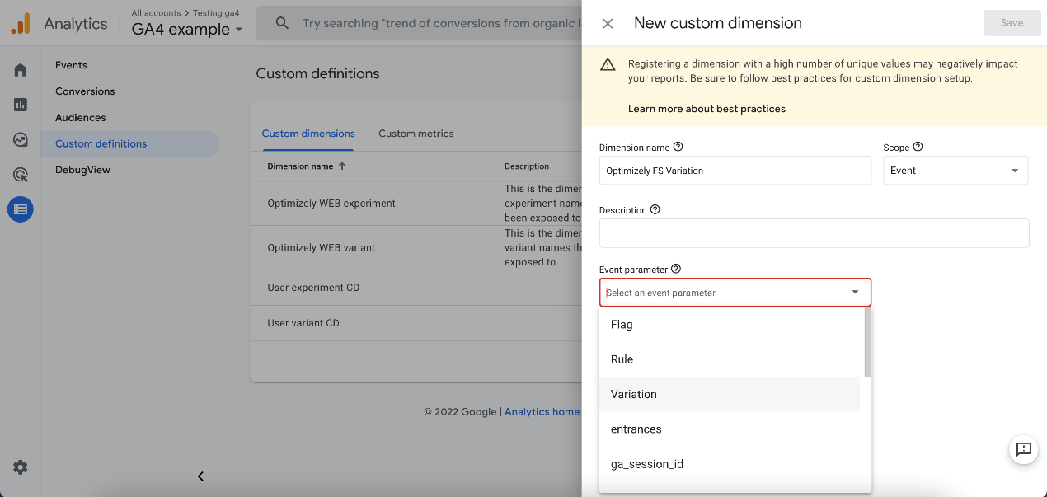Switch to the Custom dimensions tab
1047x497 pixels.
point(308,133)
